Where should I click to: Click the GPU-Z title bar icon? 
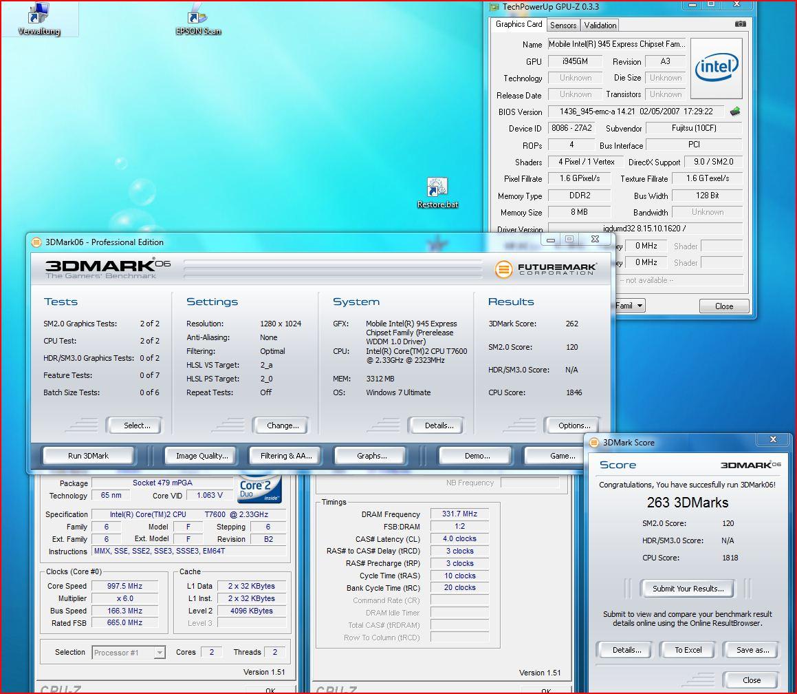tap(494, 7)
